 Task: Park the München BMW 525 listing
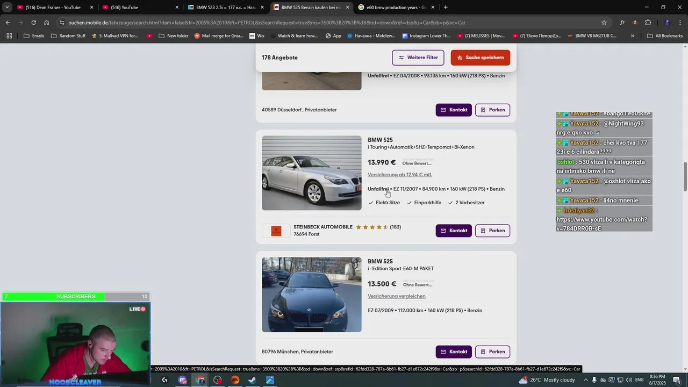click(493, 352)
